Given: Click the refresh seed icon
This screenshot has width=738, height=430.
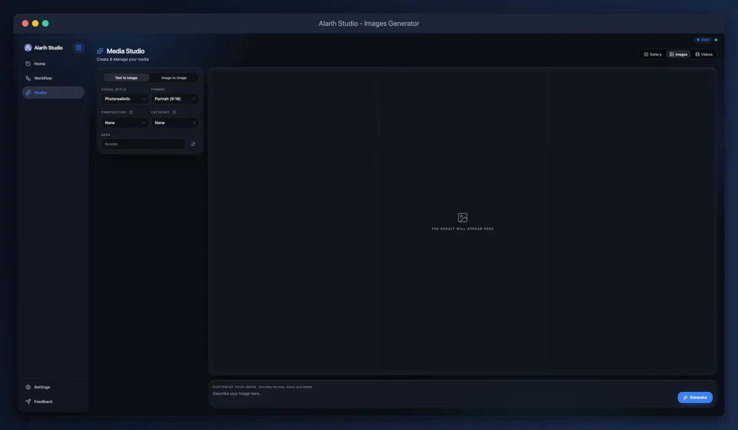Looking at the screenshot, I should pyautogui.click(x=193, y=144).
